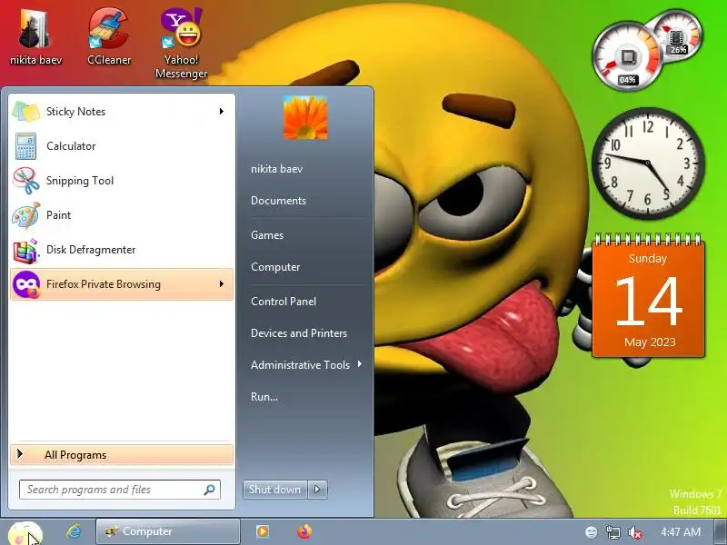Expand Firefox Private Browsing jump list arrow
The height and width of the screenshot is (545, 727).
pyautogui.click(x=222, y=283)
